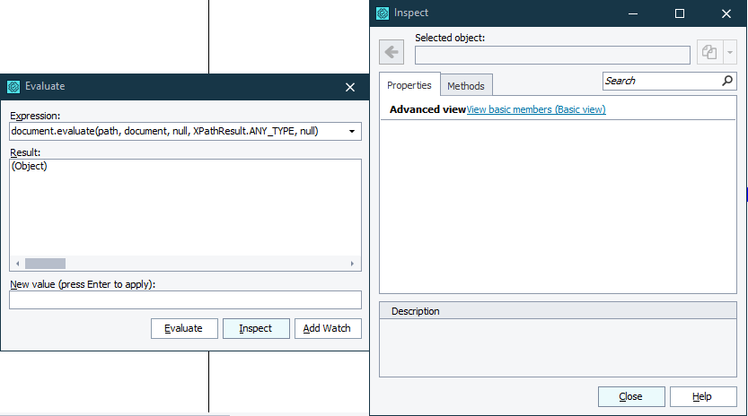Viewport: 748px width, 416px height.
Task: Switch to the Methods tab
Action: [x=466, y=86]
